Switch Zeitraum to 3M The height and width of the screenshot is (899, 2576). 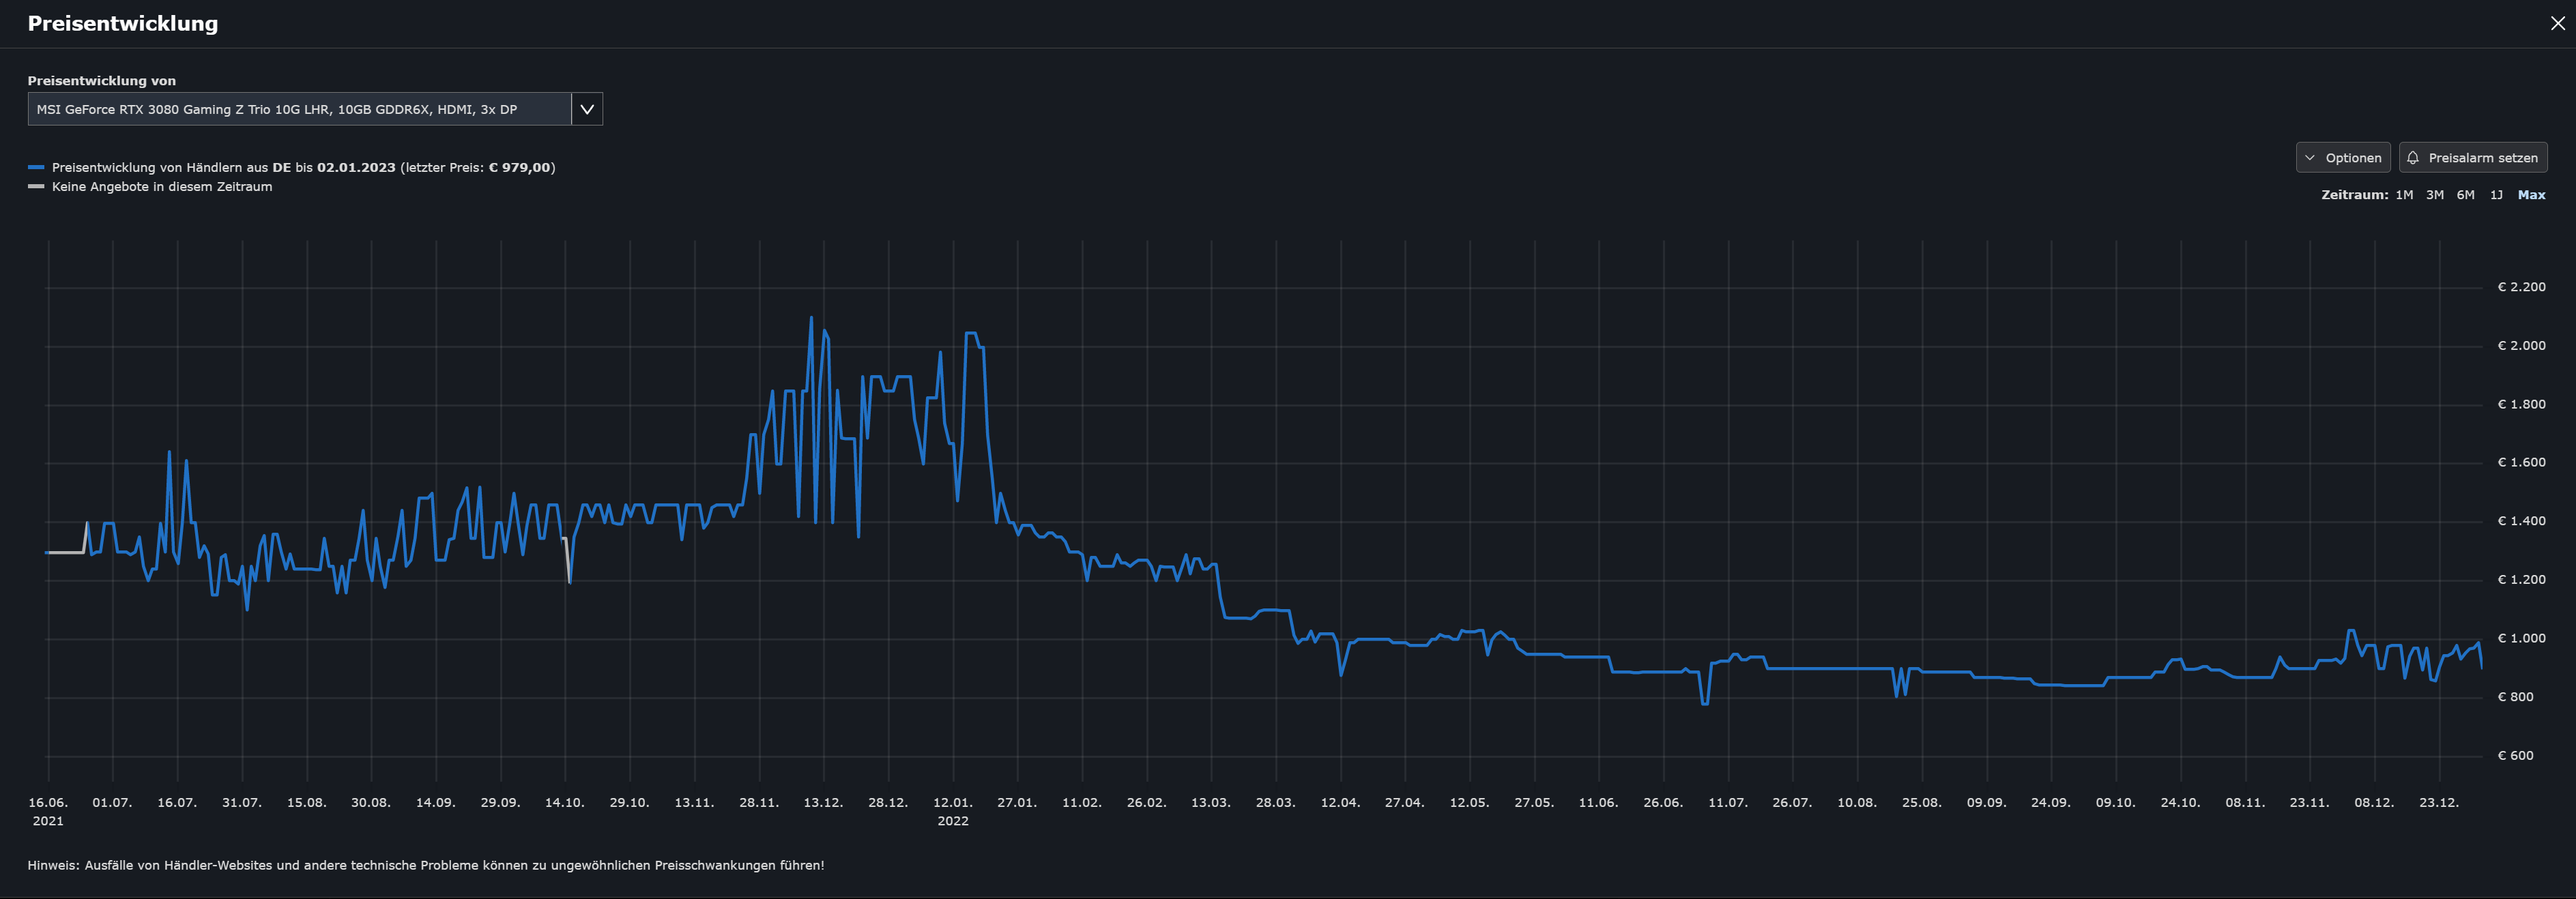coord(2434,195)
